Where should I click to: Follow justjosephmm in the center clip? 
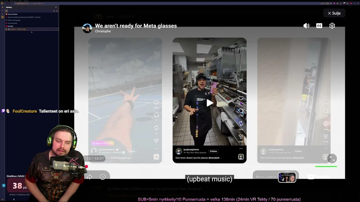pos(213,151)
